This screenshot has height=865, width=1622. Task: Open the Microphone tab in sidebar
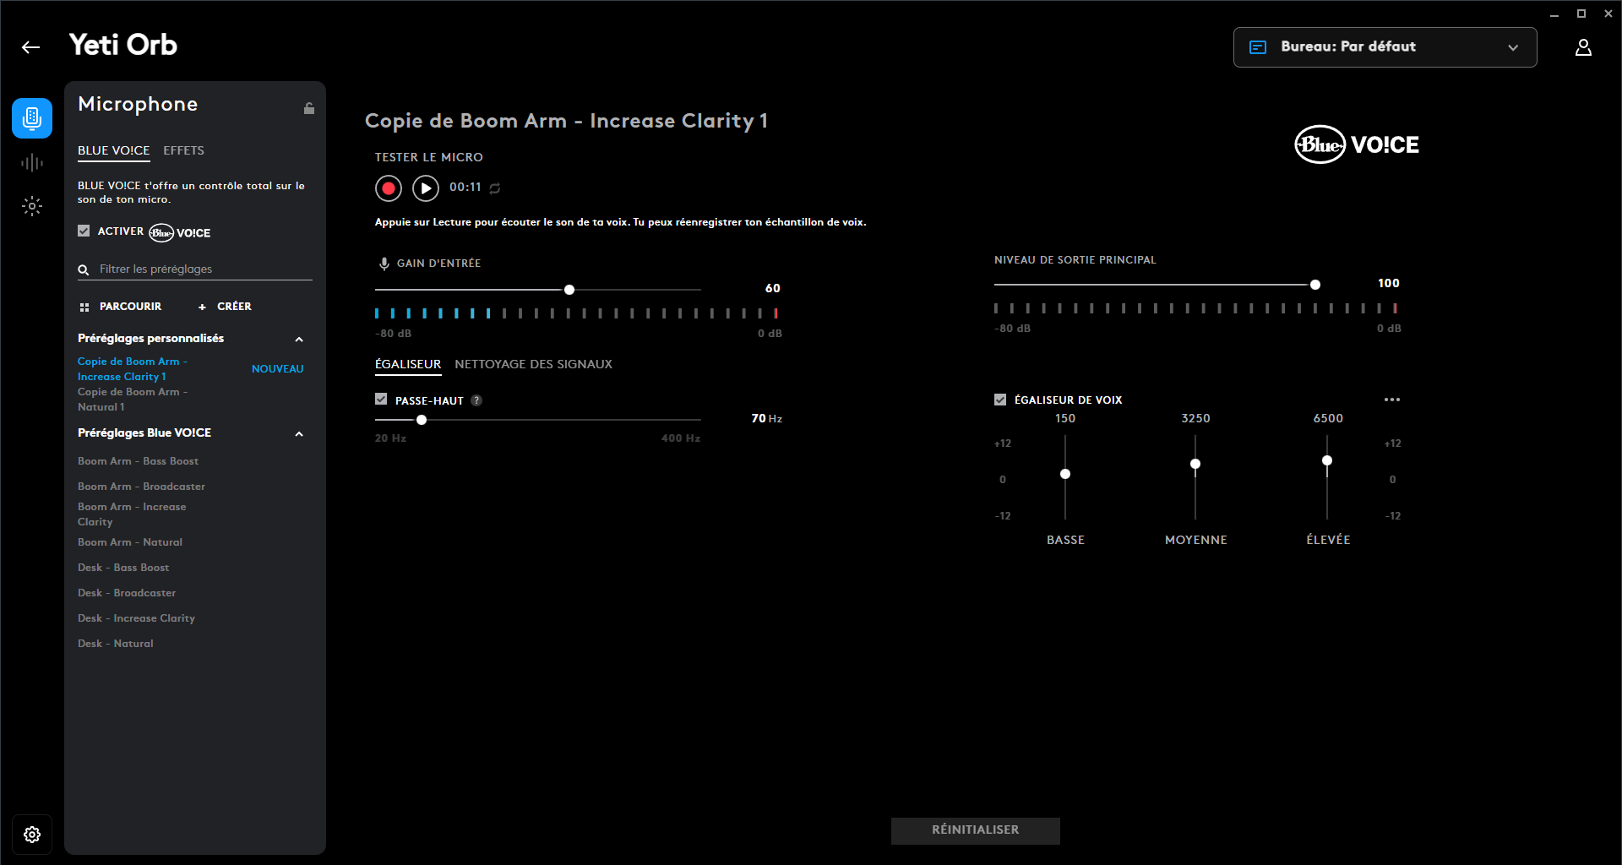pyautogui.click(x=32, y=118)
